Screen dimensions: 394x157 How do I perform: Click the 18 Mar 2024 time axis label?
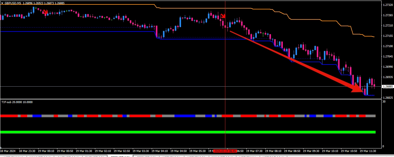(x=8, y=151)
